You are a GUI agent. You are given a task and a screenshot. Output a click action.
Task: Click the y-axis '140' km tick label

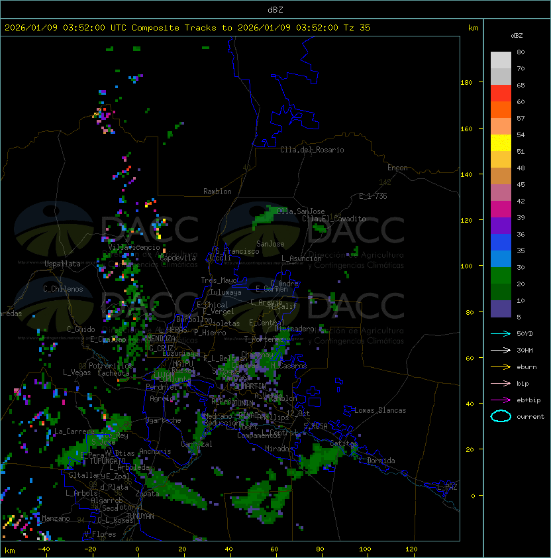tap(466, 174)
